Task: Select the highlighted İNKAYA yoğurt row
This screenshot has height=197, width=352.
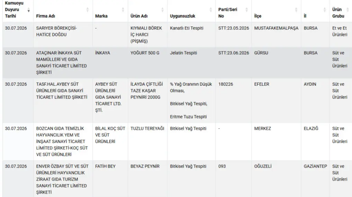Action: [177, 63]
